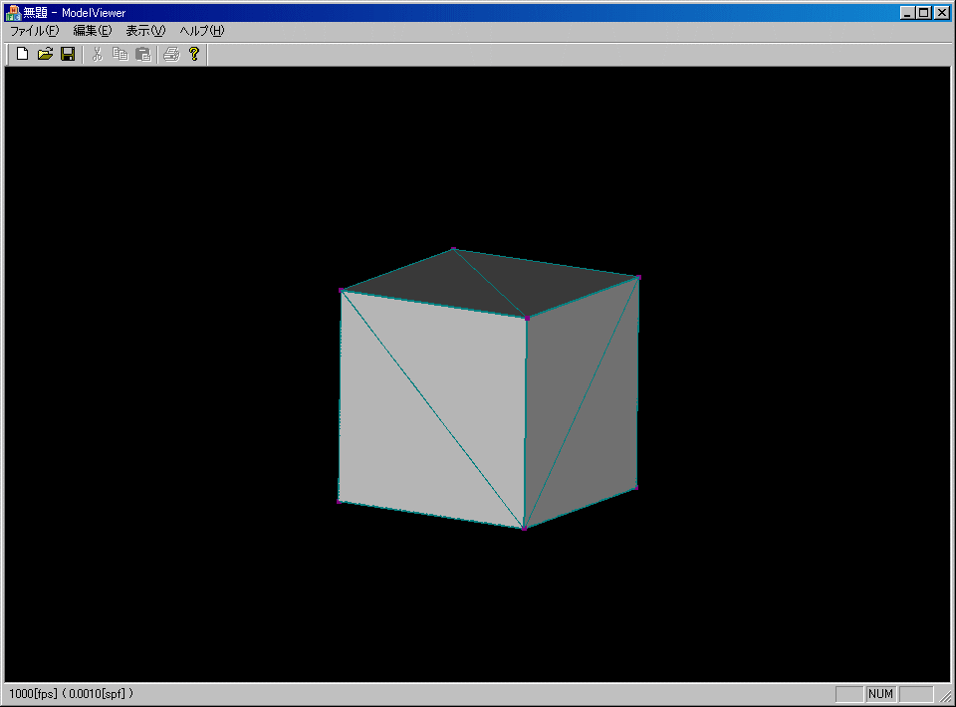Click the medium gray right face of cube
Screen dimensions: 956x707
(581, 402)
